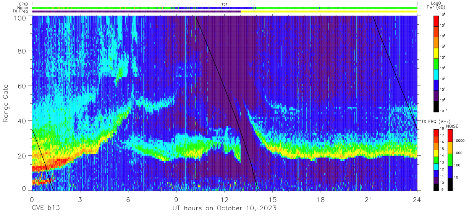Screen dimensions: 469x216
Task: Click x-axis tick label '3'
Action: pyautogui.click(x=80, y=199)
